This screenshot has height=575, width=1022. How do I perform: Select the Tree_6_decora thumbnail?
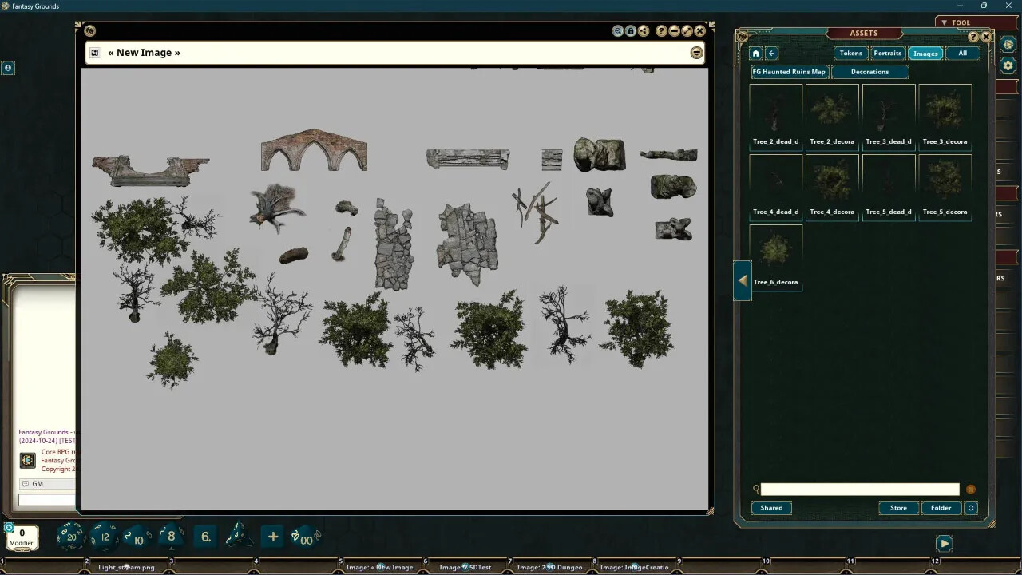[x=775, y=250]
